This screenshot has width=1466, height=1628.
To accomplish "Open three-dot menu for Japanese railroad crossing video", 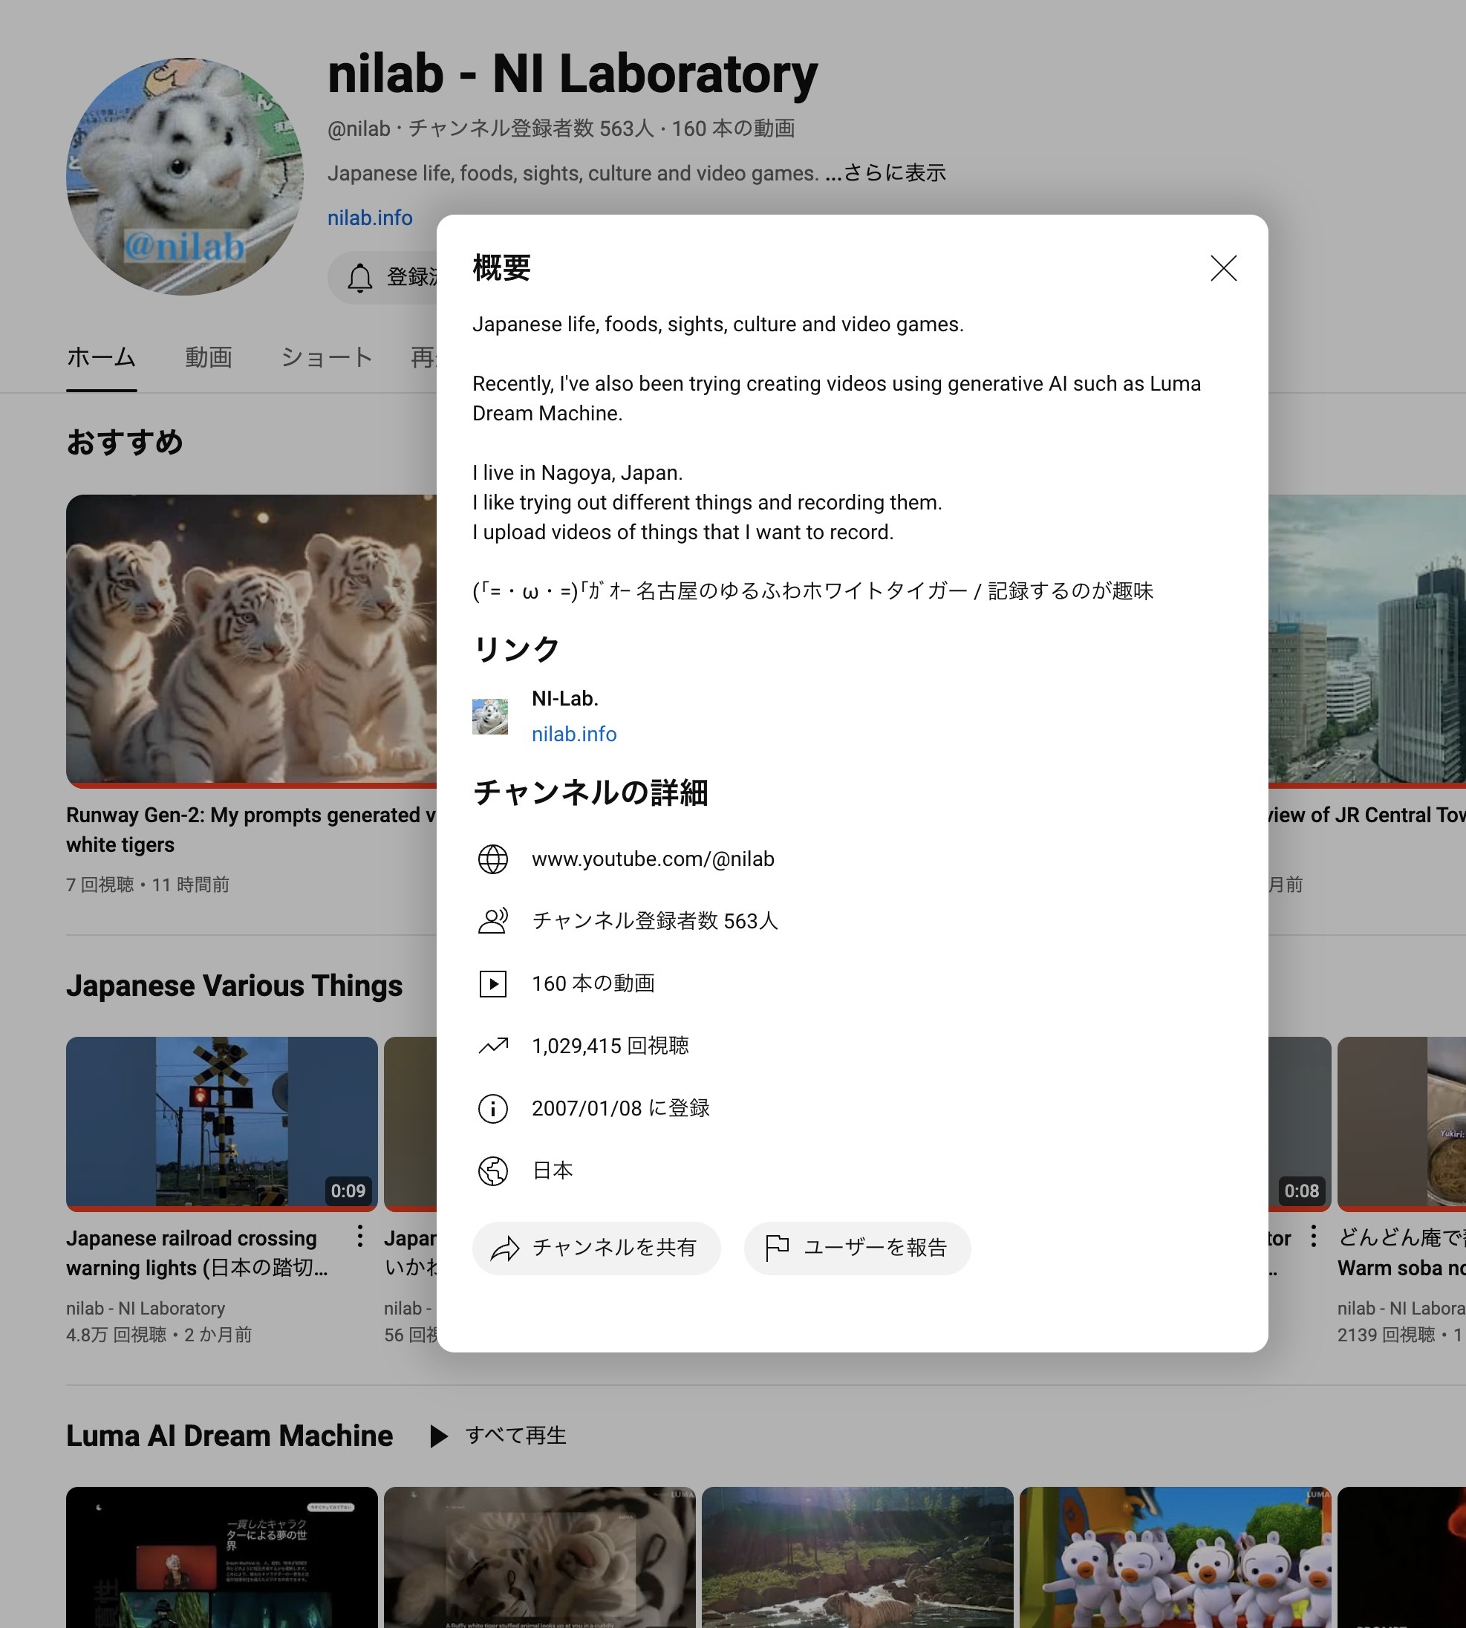I will tap(360, 1237).
